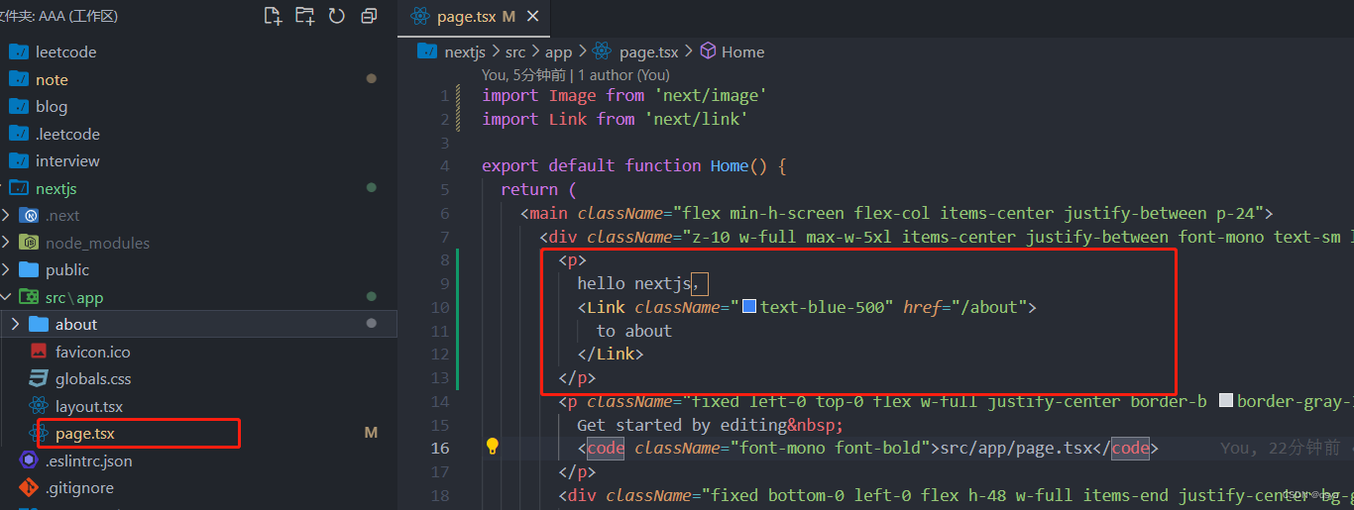Open layout.tsx from the file tree
This screenshot has width=1354, height=510.
pyautogui.click(x=89, y=406)
